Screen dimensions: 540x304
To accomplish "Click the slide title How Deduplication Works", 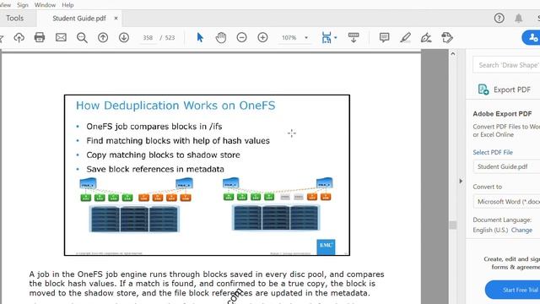I will 175,106.
